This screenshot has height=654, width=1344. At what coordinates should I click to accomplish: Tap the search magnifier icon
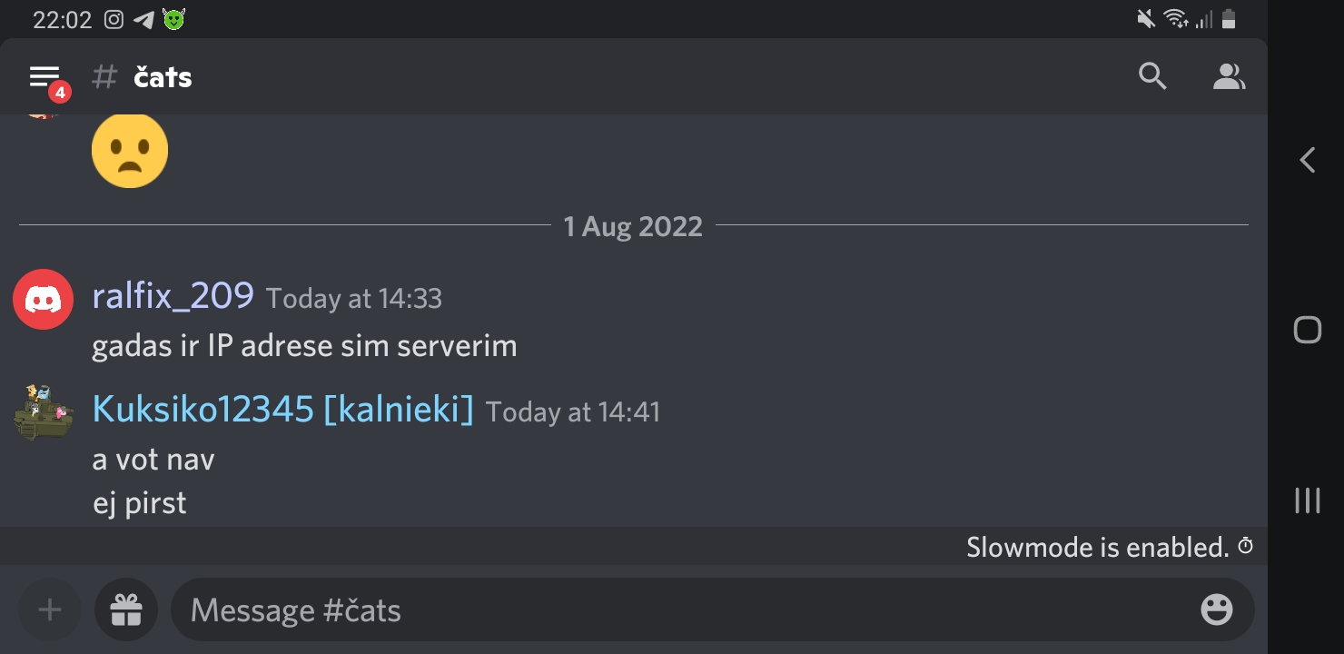point(1152,76)
